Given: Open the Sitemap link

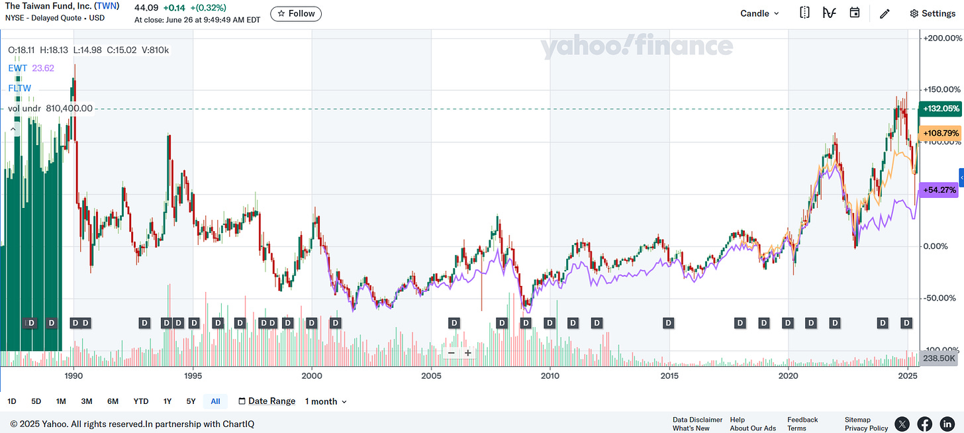Looking at the screenshot, I should click(x=857, y=420).
